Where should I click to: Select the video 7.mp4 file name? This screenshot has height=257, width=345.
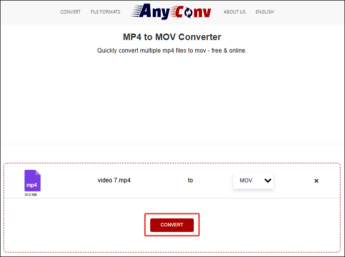click(114, 180)
